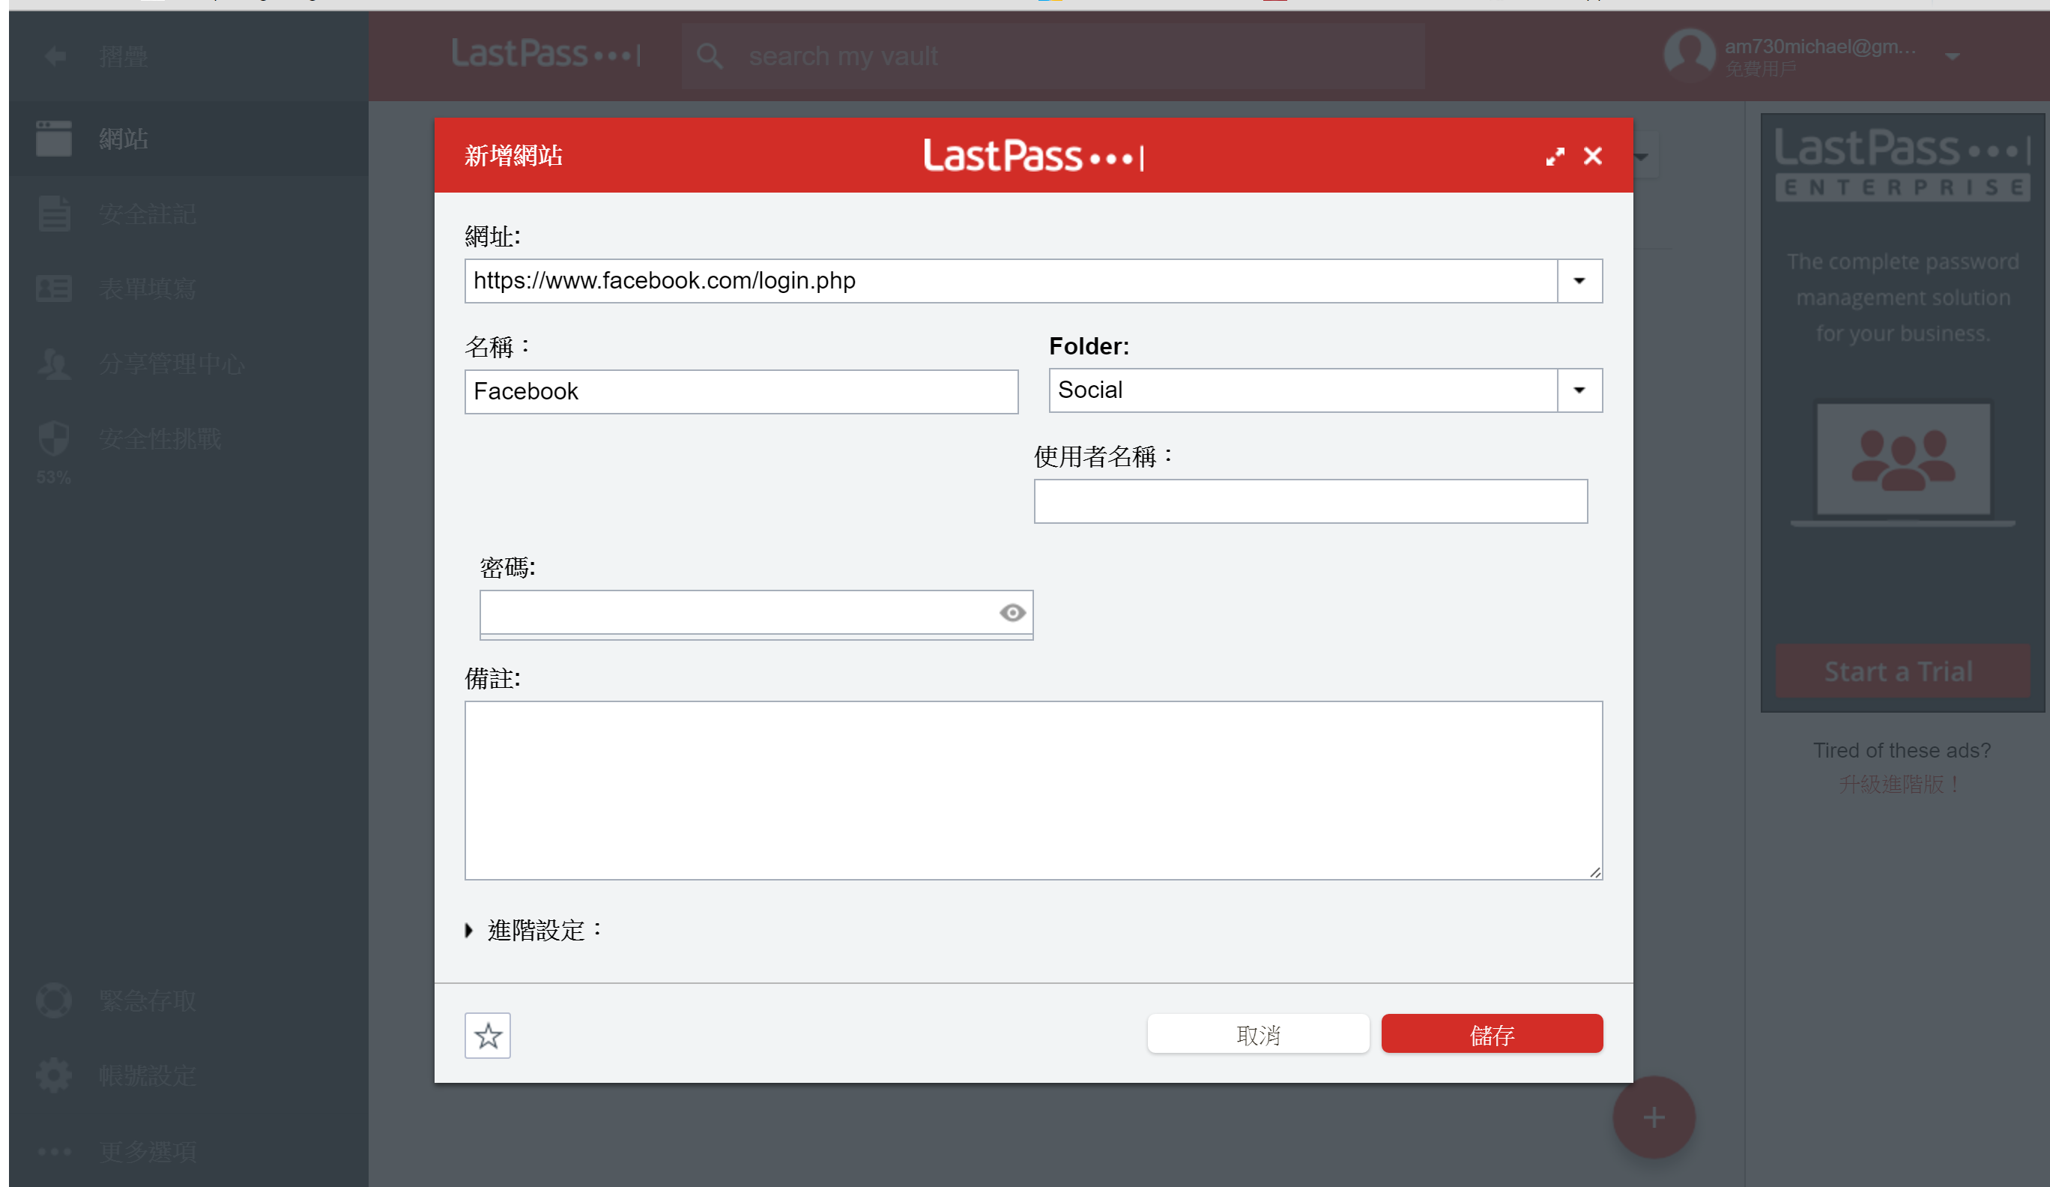Screen dimensions: 2050x1187
Task: Click the 安全註記 note icon
Action: (x=54, y=214)
